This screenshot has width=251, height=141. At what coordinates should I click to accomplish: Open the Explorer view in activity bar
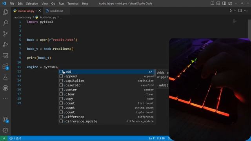tap(5, 12)
